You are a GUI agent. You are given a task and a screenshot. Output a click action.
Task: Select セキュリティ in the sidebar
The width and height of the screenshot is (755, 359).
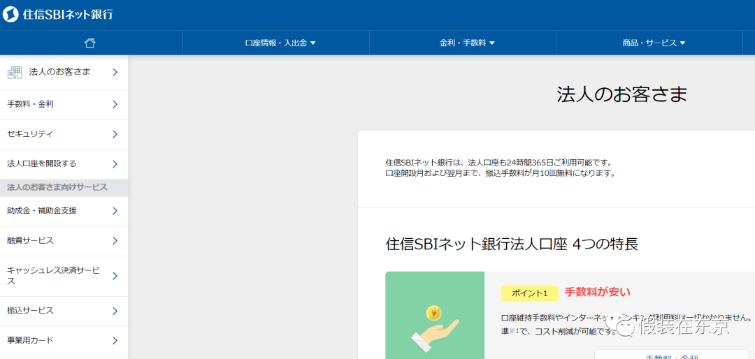(64, 134)
